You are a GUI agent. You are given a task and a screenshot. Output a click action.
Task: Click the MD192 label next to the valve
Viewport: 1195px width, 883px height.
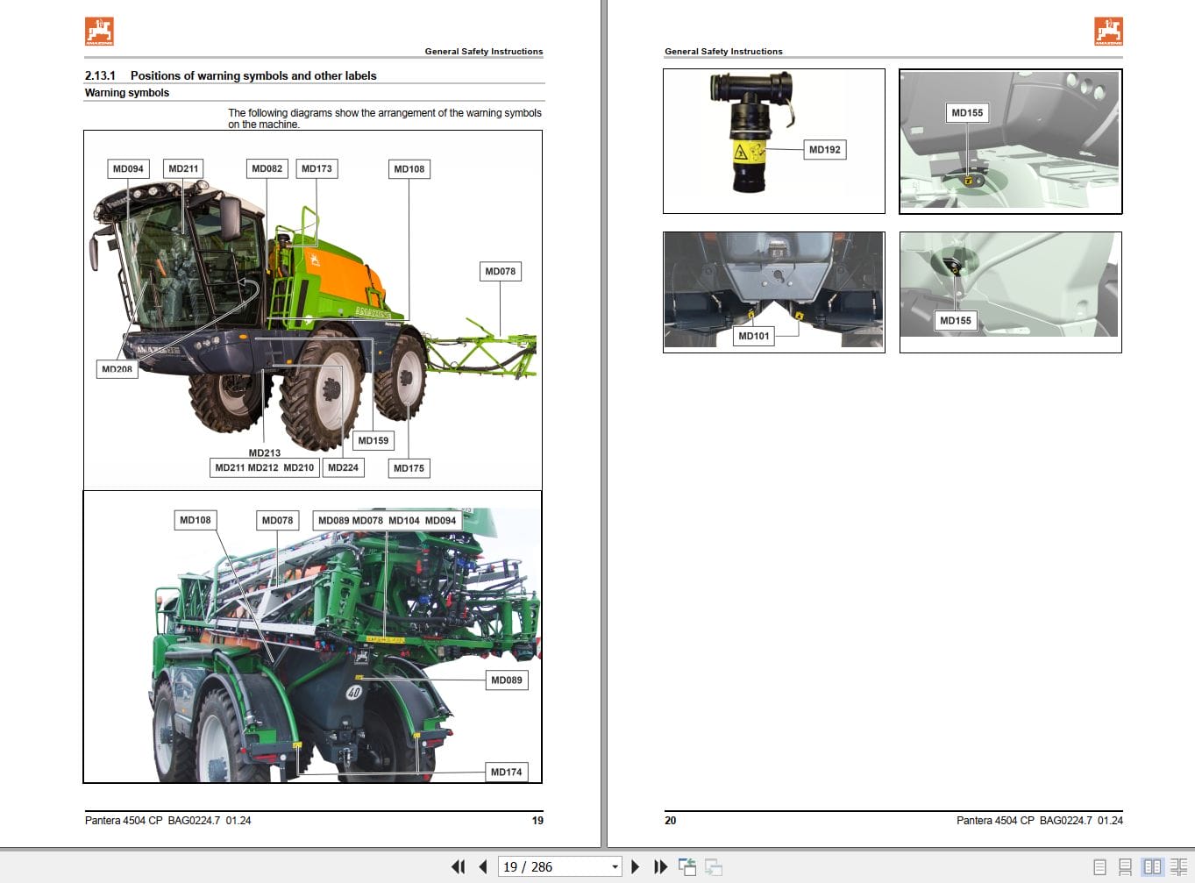pyautogui.click(x=825, y=149)
